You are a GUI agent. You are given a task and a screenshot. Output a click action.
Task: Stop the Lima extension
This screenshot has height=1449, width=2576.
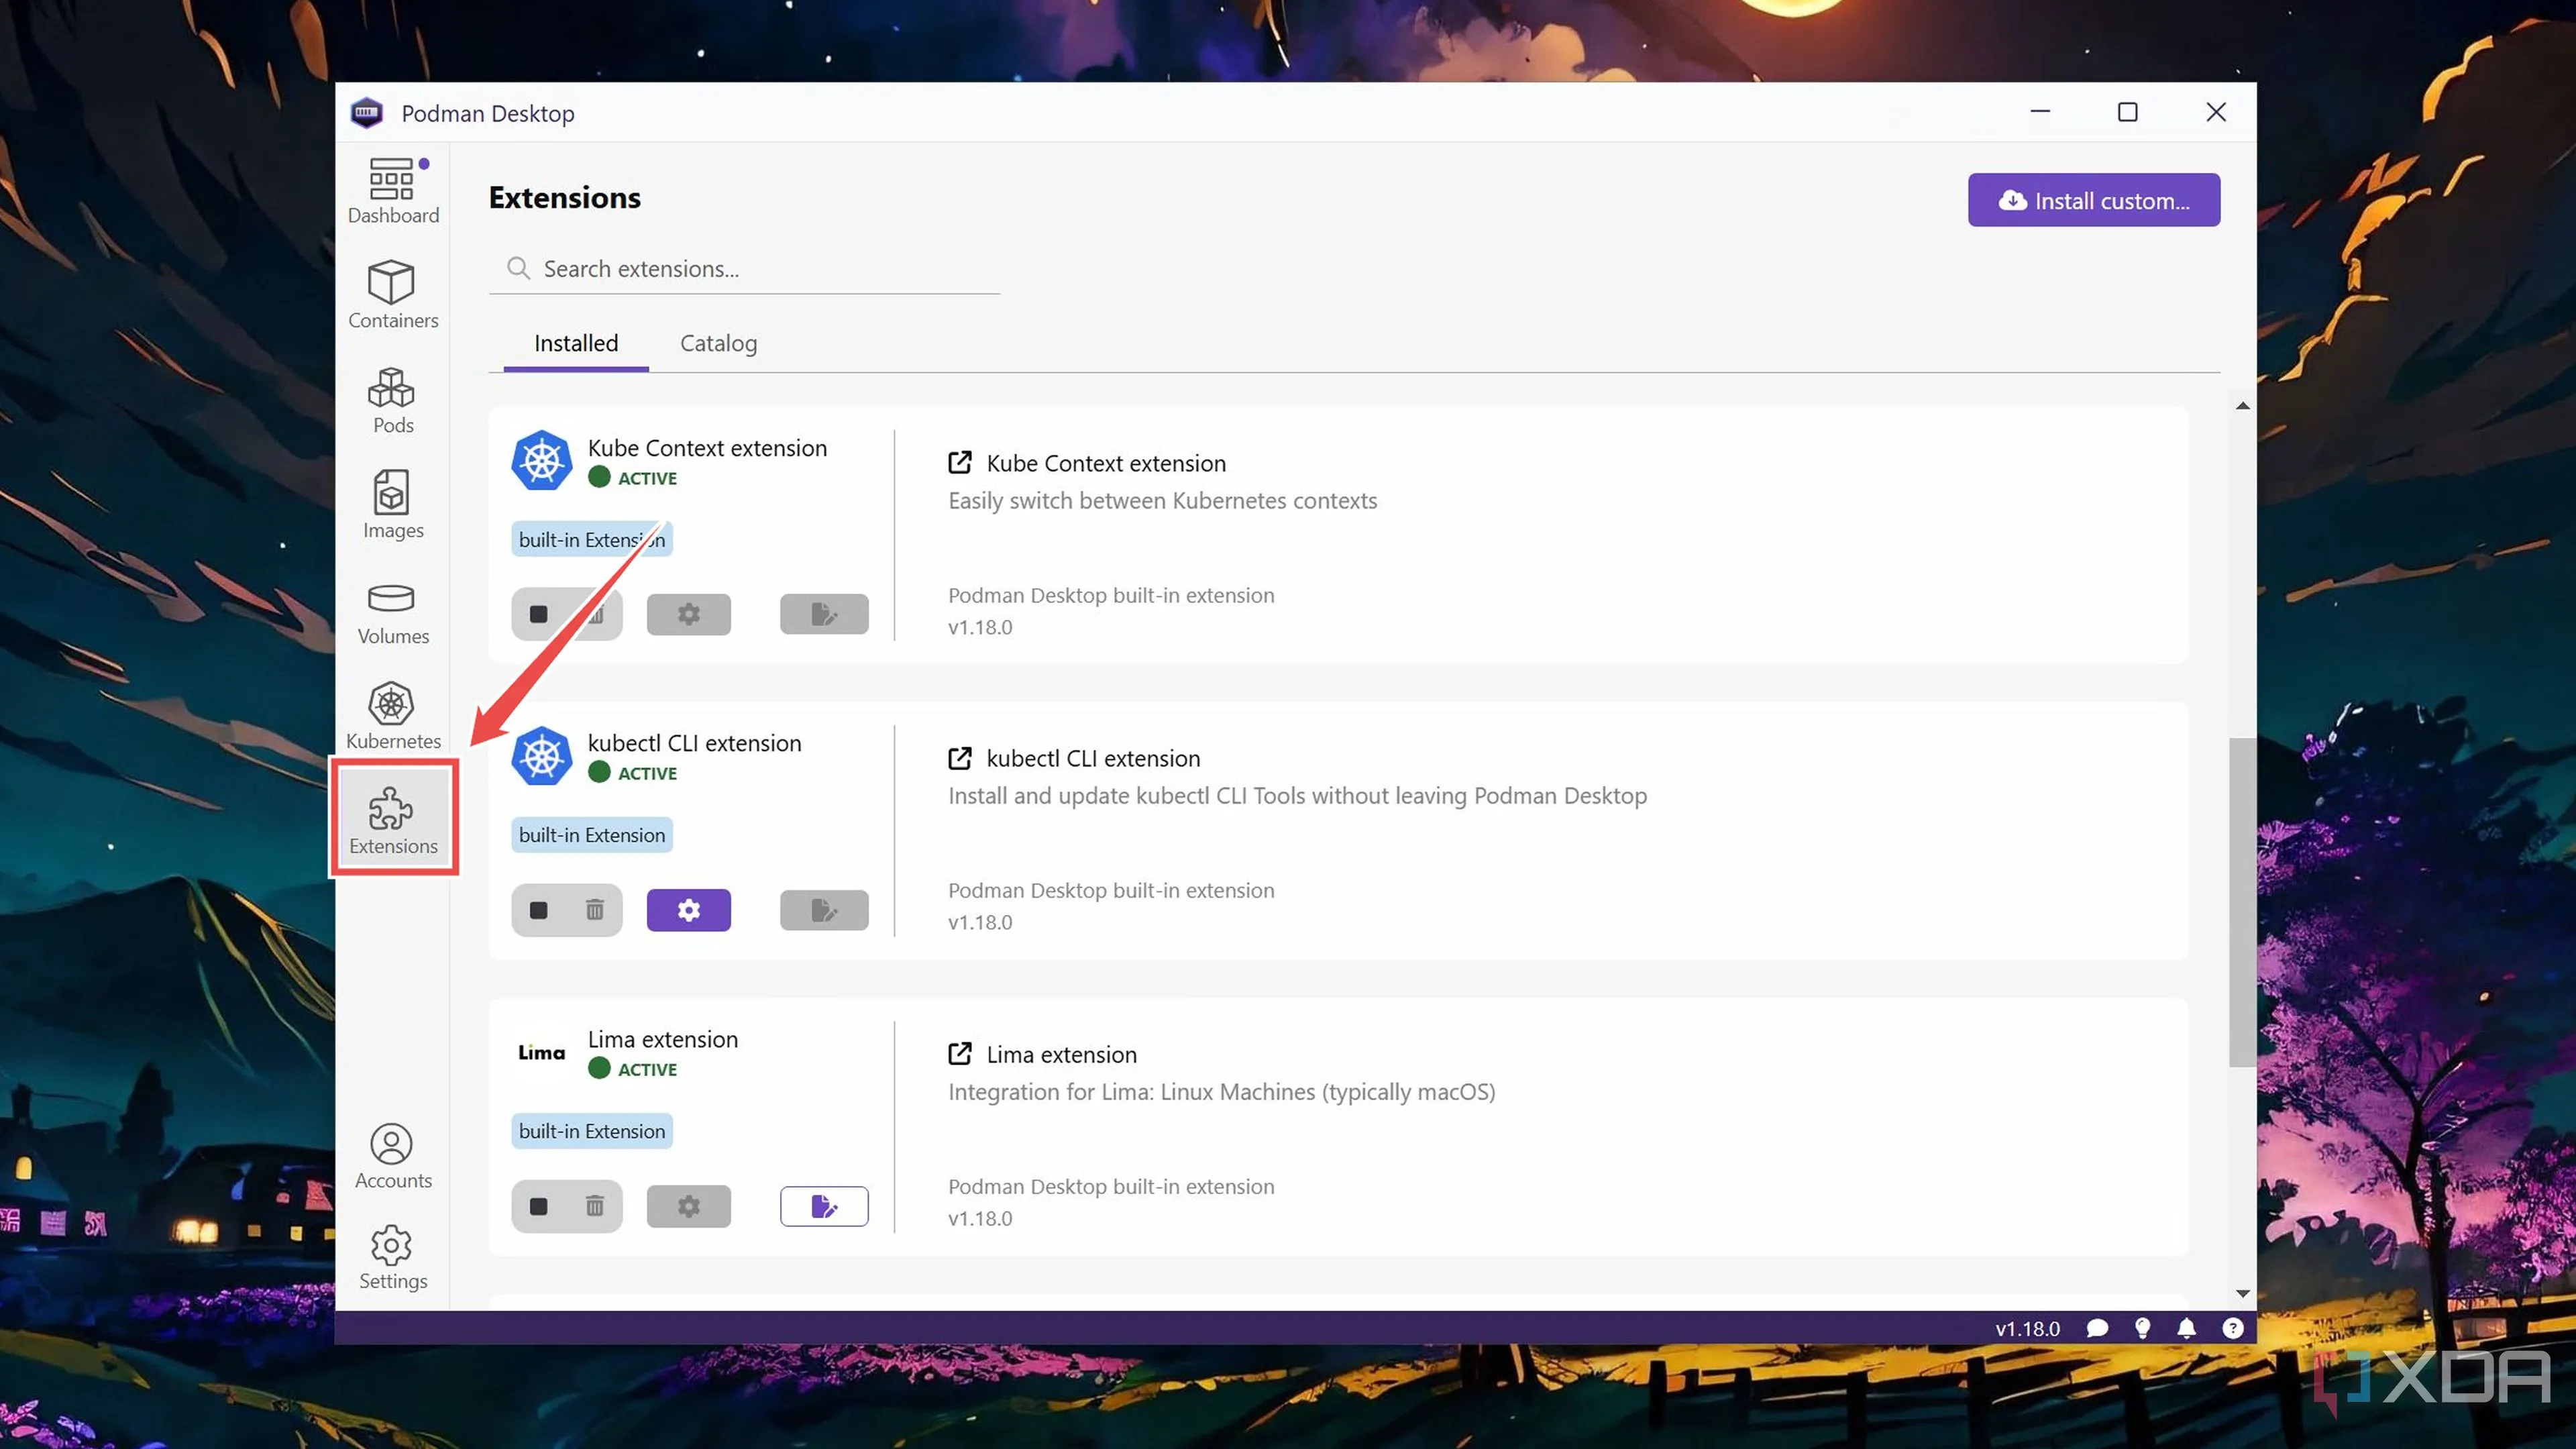click(539, 1206)
